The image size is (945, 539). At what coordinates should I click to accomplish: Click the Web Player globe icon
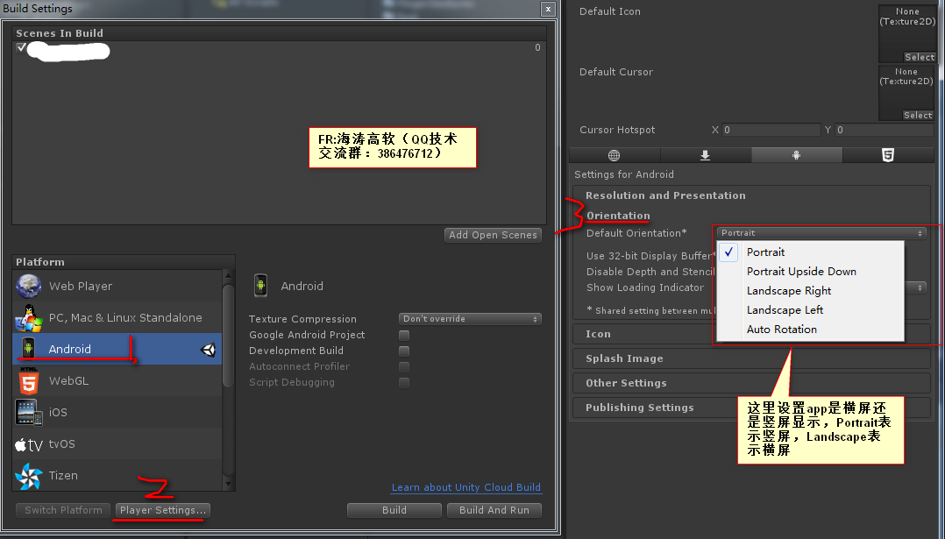(x=28, y=286)
